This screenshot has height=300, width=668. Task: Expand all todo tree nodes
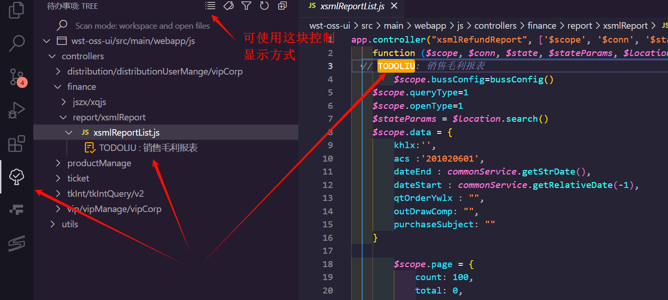click(x=282, y=6)
